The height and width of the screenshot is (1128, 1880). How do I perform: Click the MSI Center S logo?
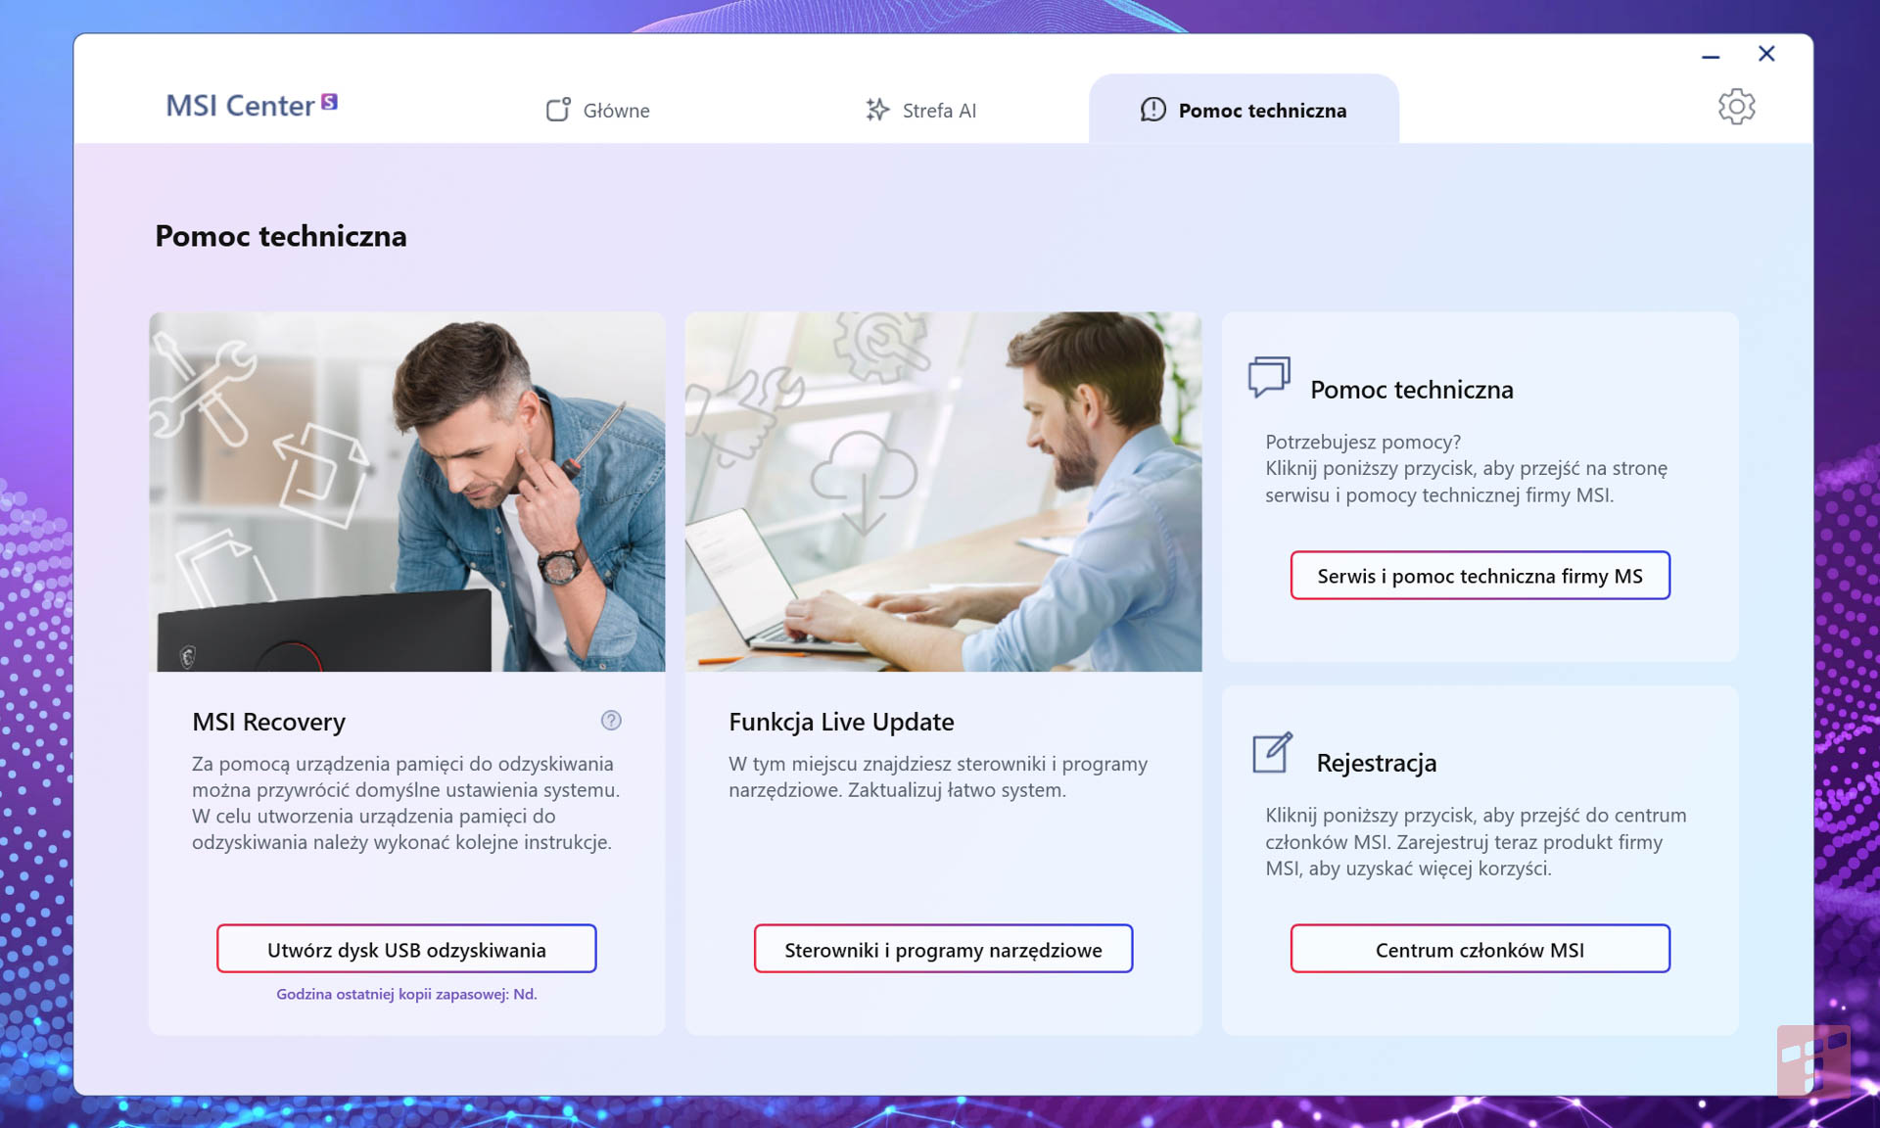pyautogui.click(x=252, y=105)
